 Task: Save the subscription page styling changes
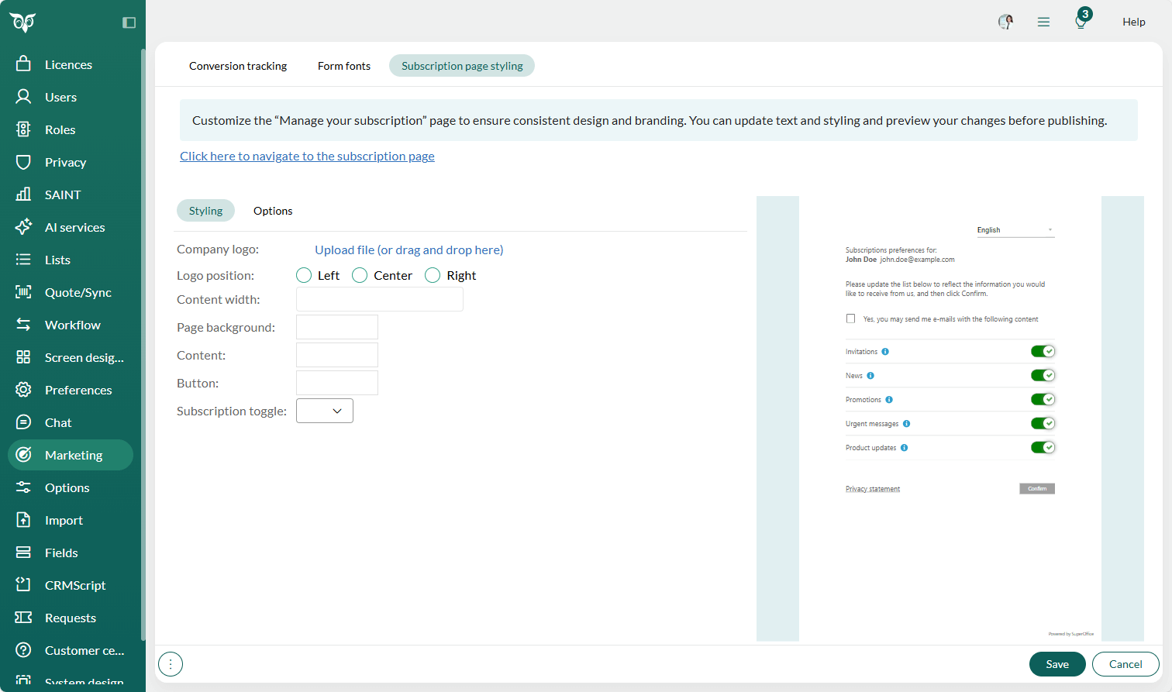1057,664
